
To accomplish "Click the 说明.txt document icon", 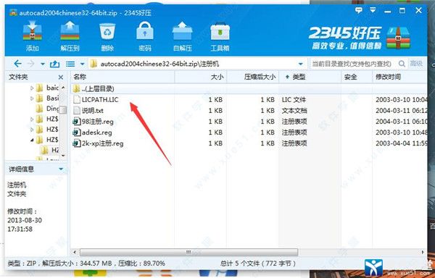I will click(x=76, y=111).
